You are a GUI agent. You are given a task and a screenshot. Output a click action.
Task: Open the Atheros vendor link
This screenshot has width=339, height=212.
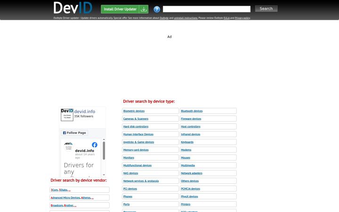(86, 198)
